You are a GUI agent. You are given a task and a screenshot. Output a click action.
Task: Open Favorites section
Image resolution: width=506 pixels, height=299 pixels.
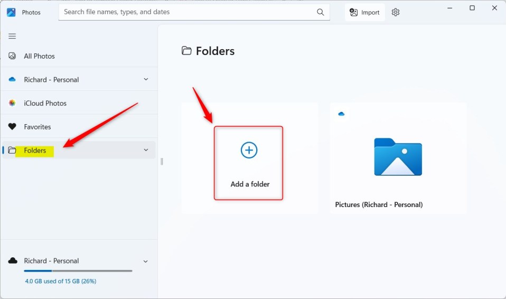click(x=79, y=127)
